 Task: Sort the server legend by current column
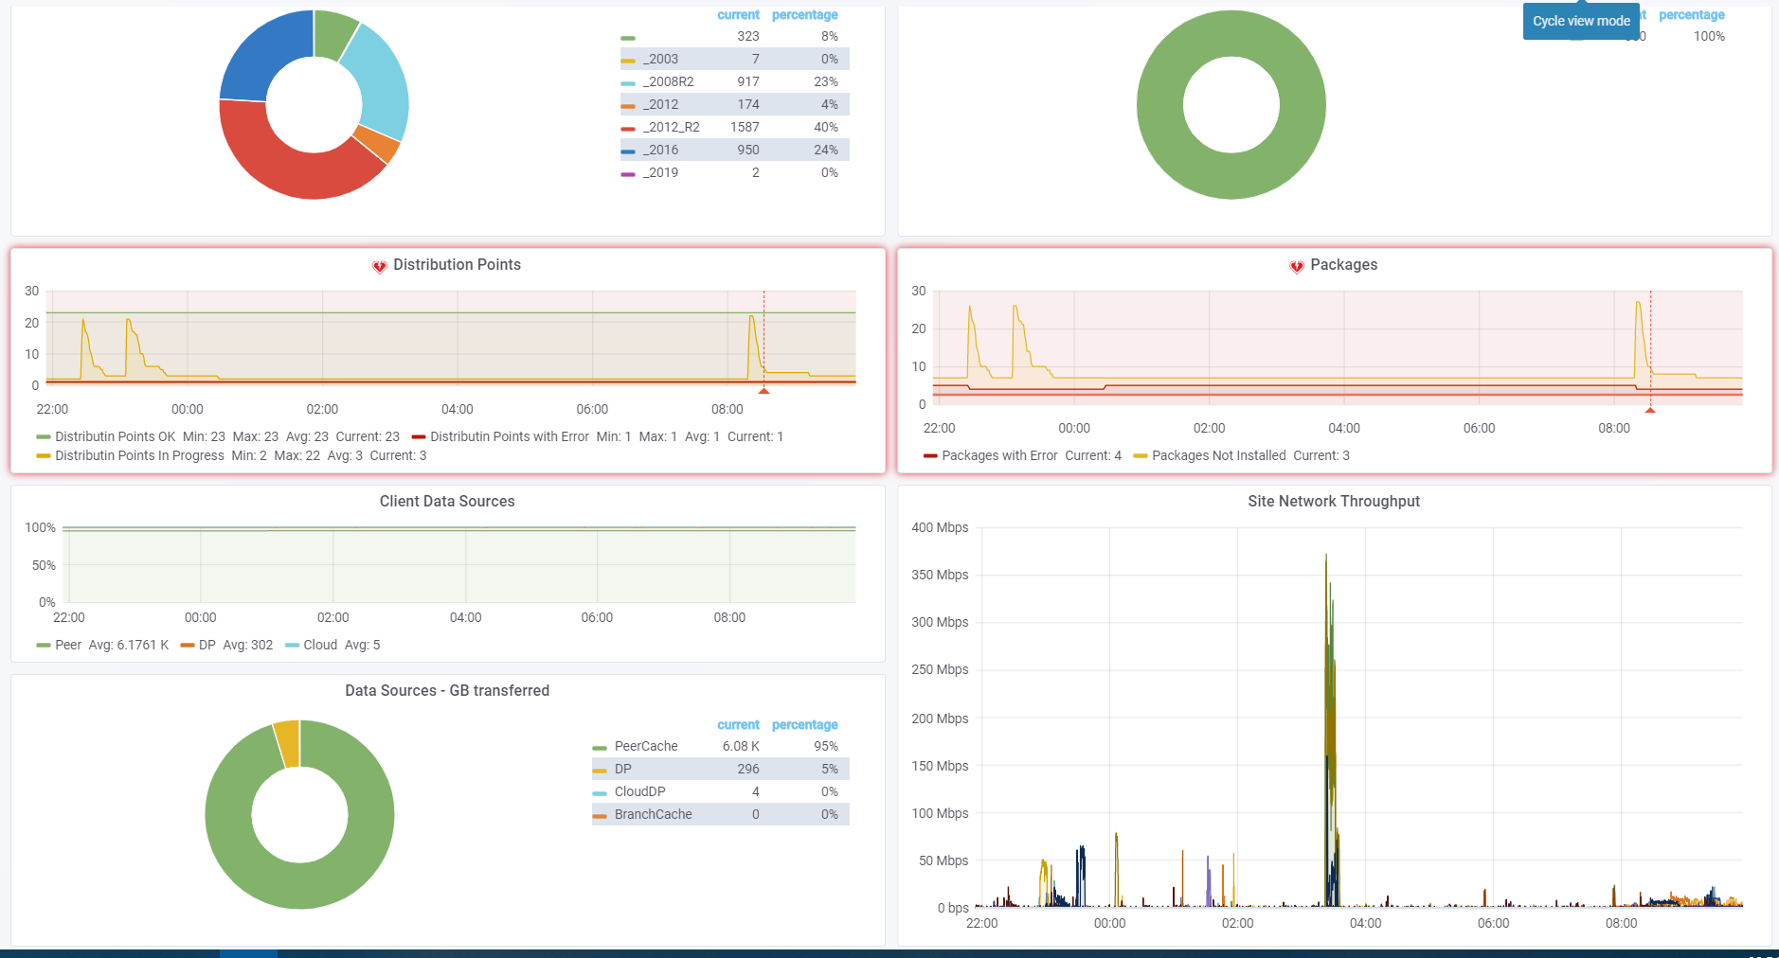738,15
